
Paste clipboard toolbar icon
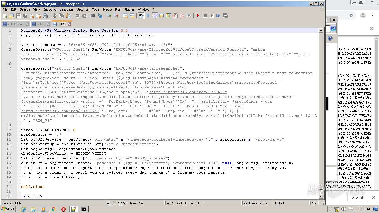tap(68, 16)
